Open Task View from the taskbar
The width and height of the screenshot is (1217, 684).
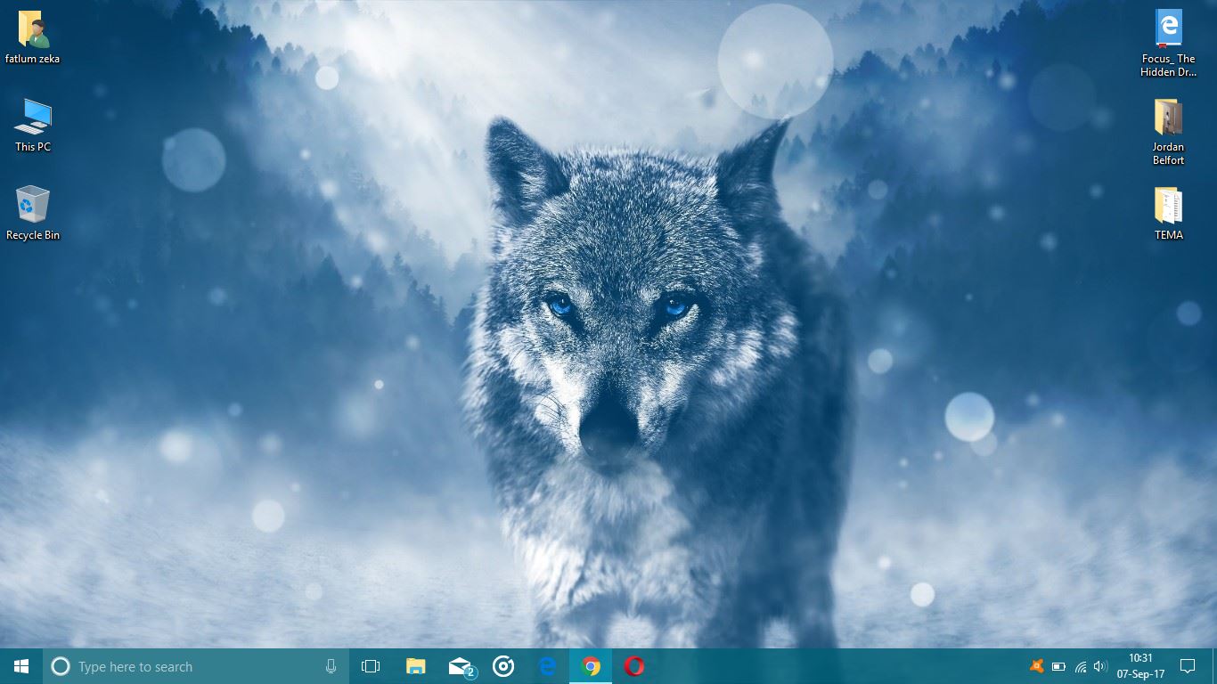click(371, 666)
